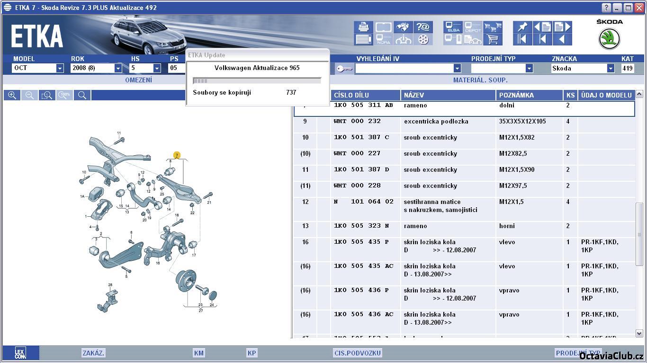Open the ROK year dropdown

coord(118,68)
